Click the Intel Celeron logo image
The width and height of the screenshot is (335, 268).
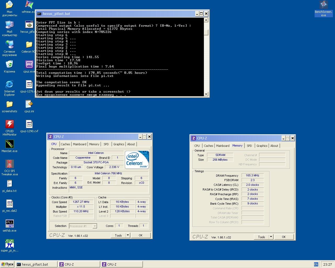(137, 160)
